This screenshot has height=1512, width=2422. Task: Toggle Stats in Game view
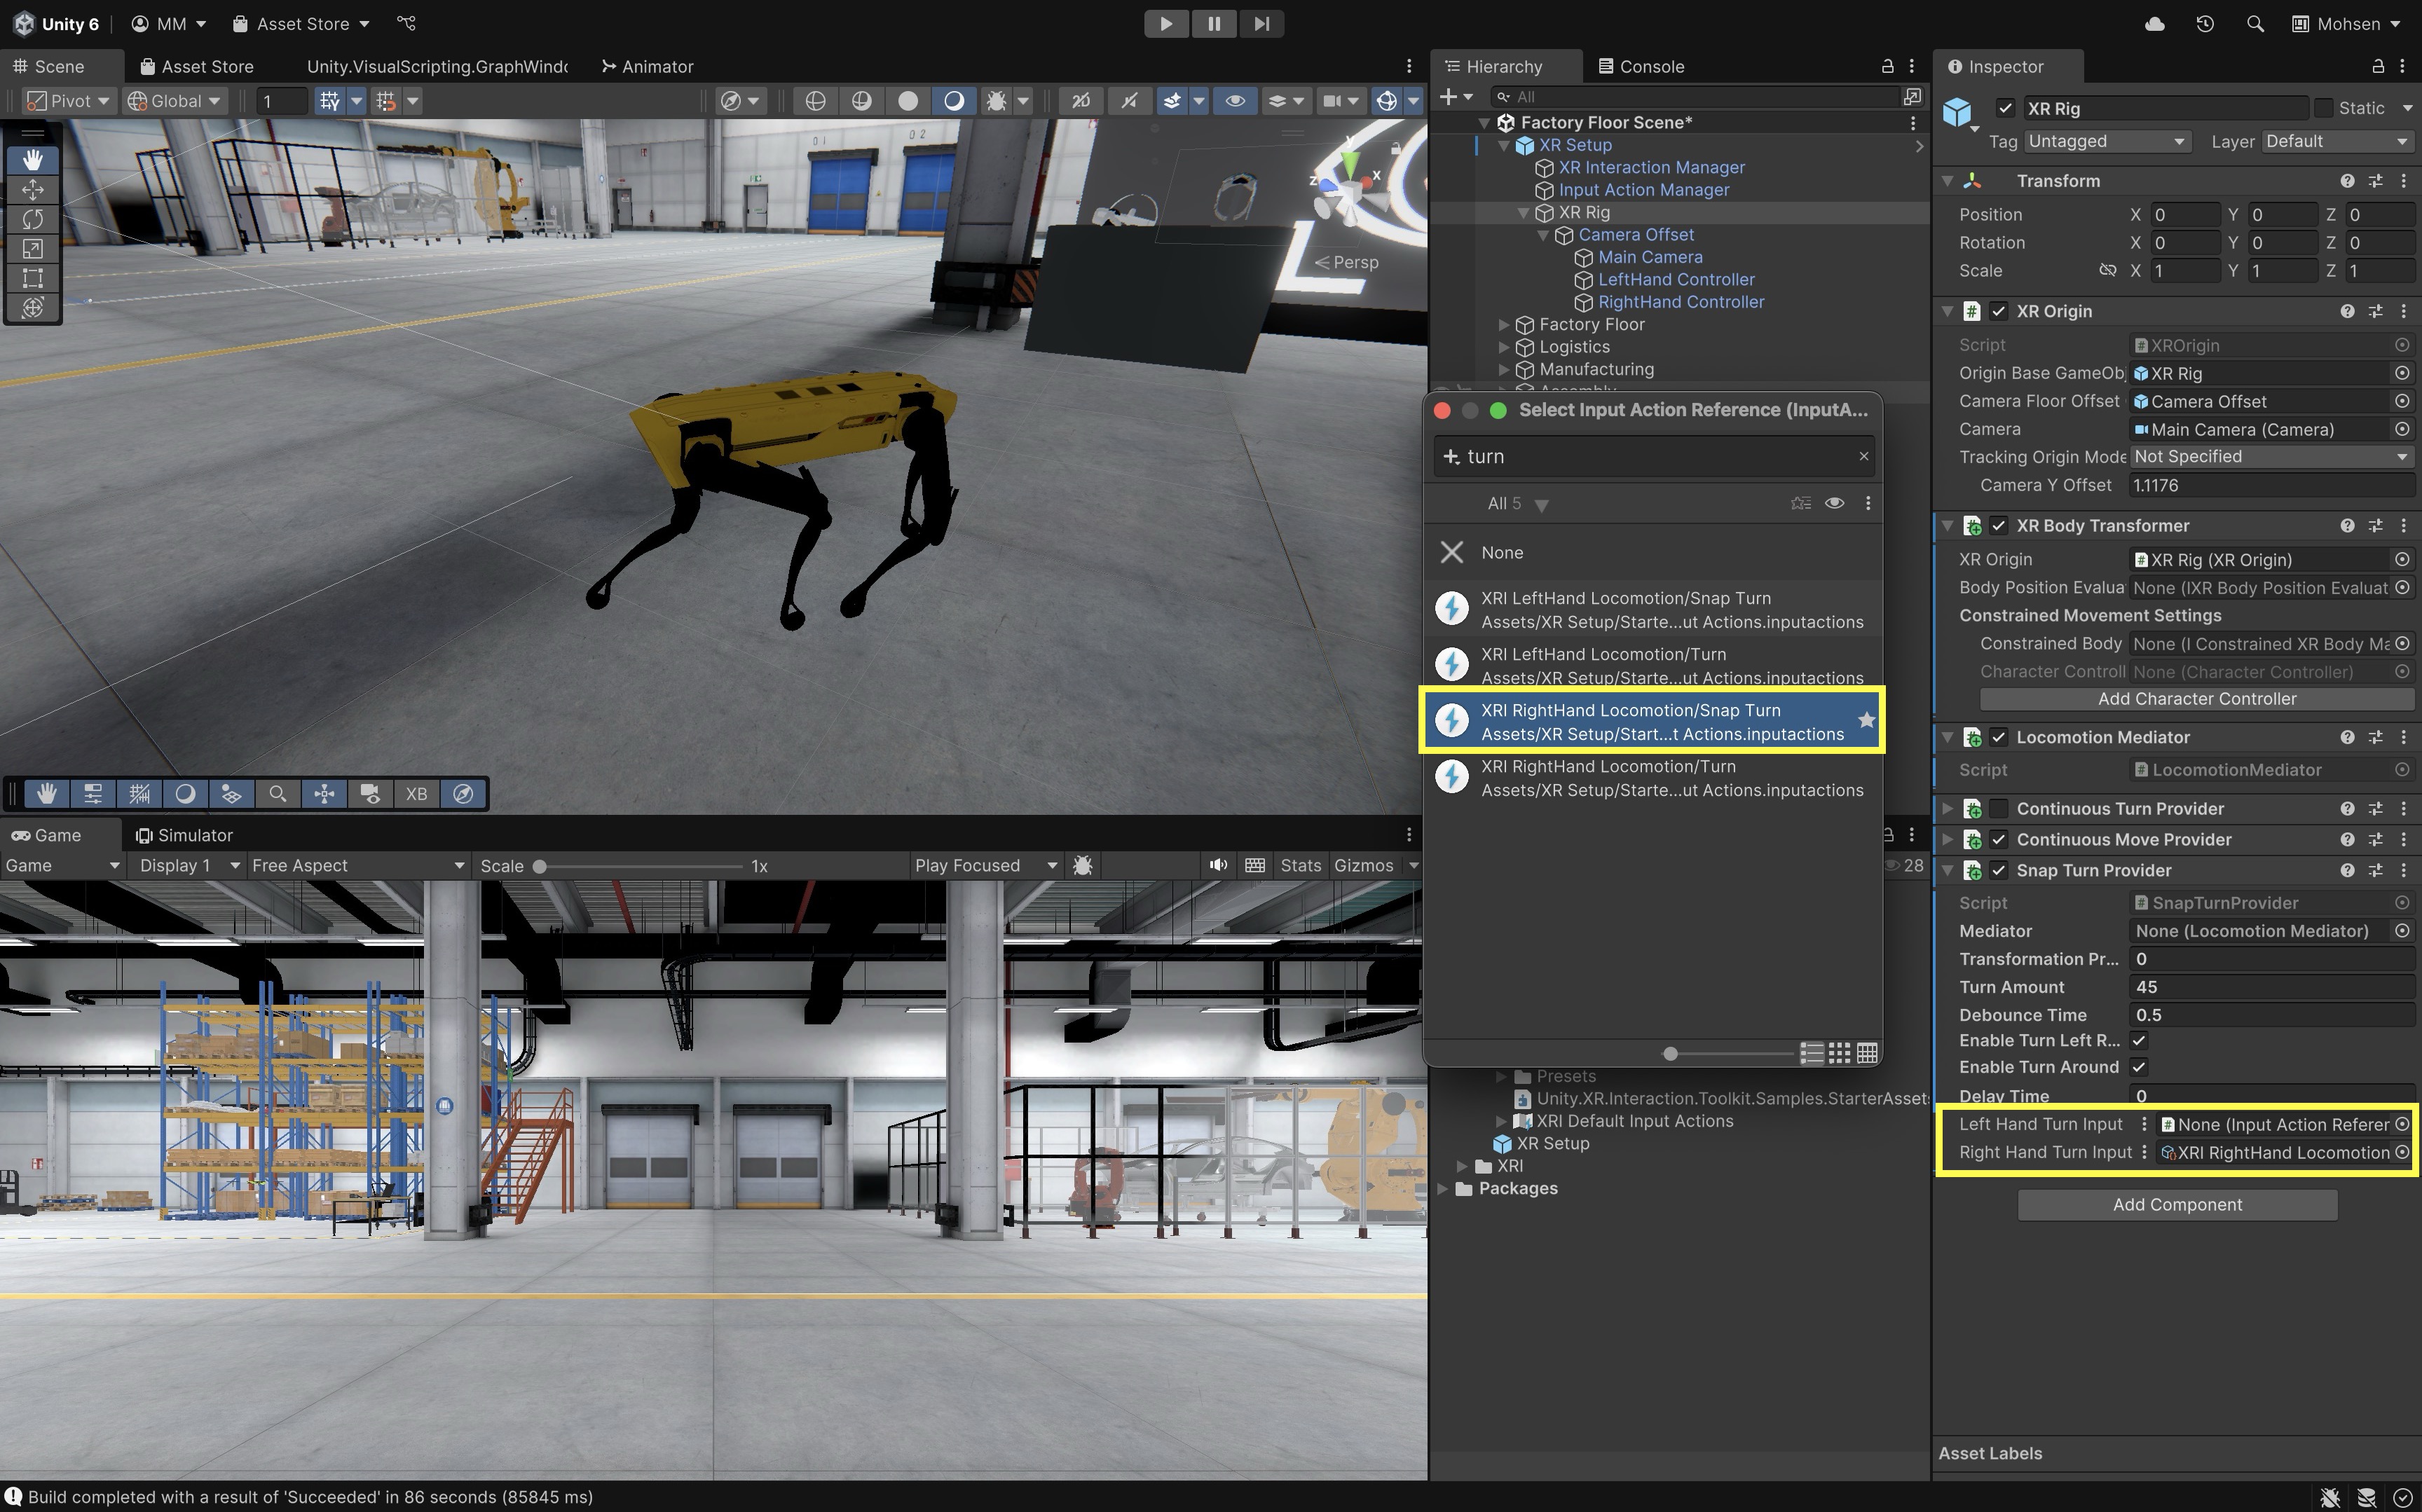pos(1300,865)
